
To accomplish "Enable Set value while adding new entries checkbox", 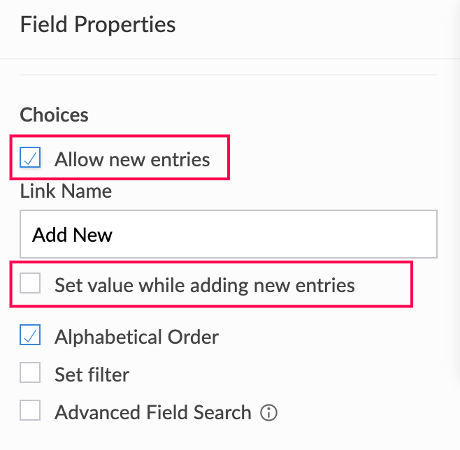I will (x=30, y=284).
